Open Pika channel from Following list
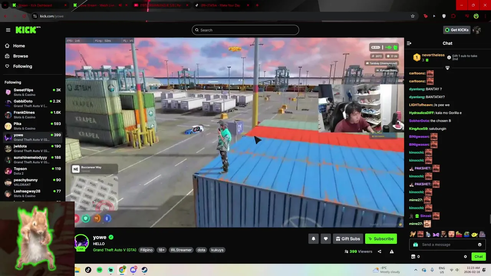Screen dimensions: 491x276 (33, 126)
